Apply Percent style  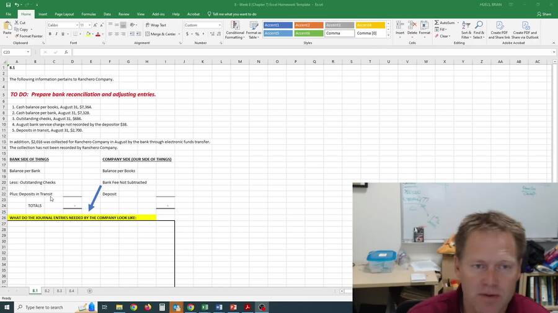(x=197, y=34)
